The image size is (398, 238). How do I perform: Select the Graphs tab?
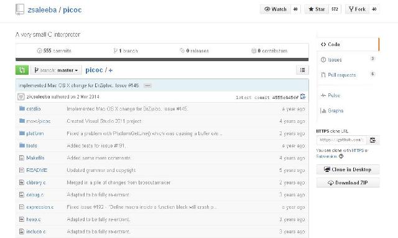click(348, 111)
